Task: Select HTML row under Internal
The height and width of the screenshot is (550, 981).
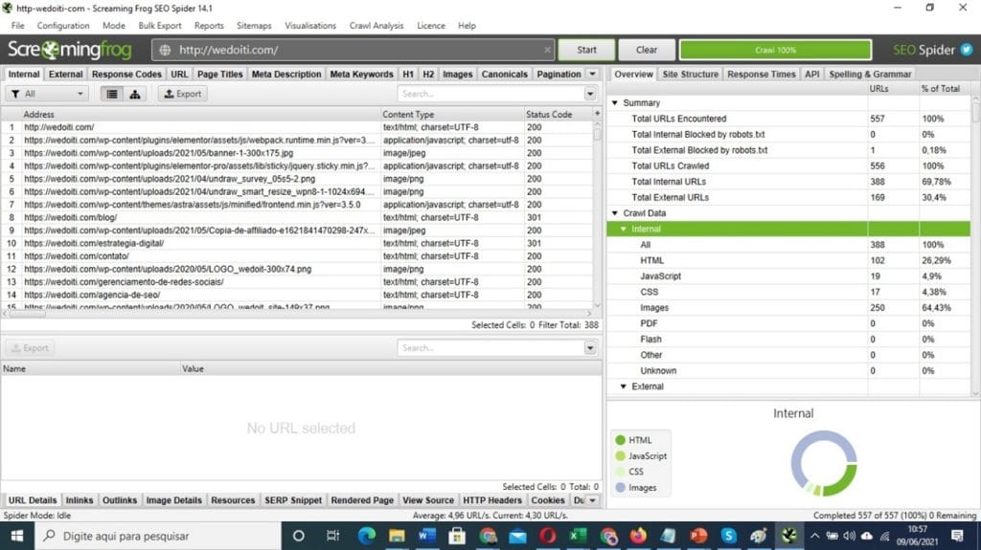Action: click(788, 260)
